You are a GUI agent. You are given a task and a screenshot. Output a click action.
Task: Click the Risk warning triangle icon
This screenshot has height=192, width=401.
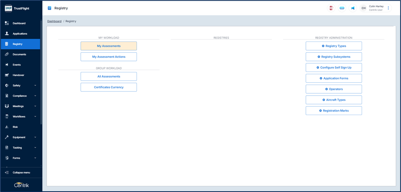[x=6, y=127]
